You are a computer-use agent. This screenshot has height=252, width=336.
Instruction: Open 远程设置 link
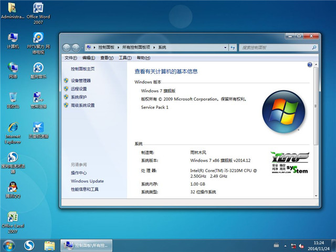(79, 89)
